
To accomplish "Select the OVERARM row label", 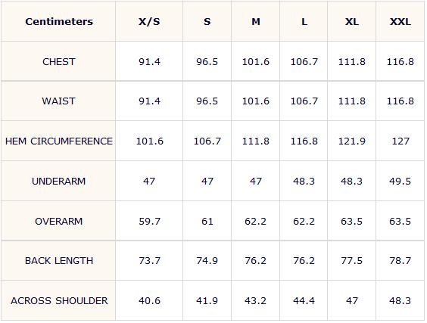I will [59, 221].
